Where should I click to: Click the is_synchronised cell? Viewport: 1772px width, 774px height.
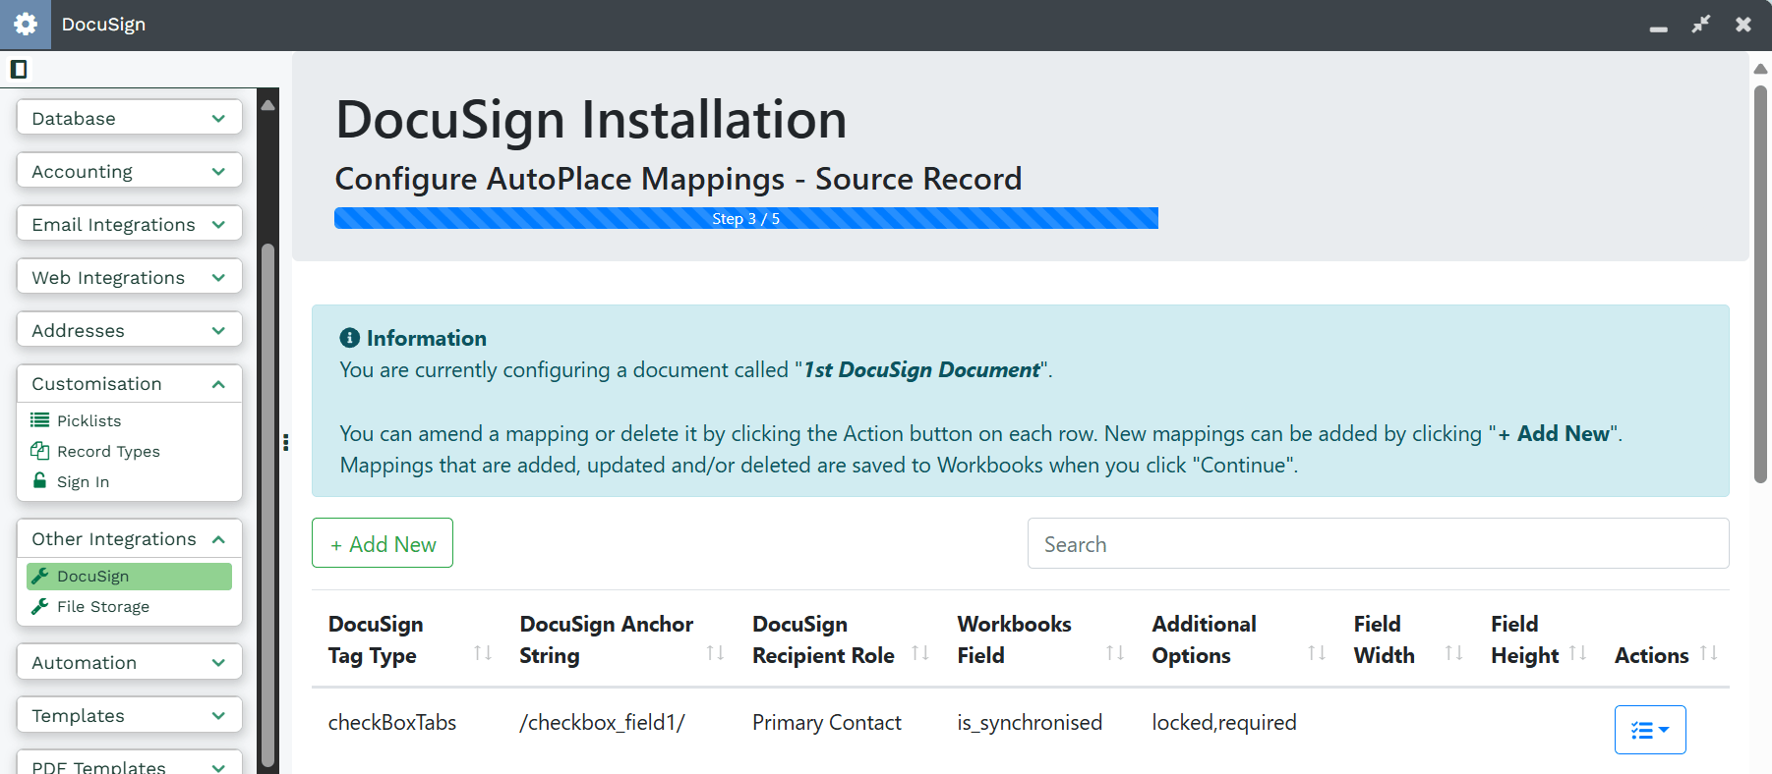(1030, 722)
